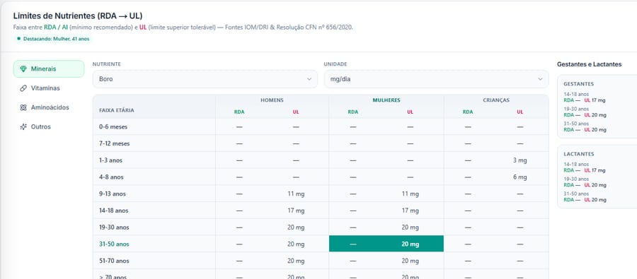Select the highlighted 31-50 anos row label
Screen dimensions: 637x279
click(x=114, y=244)
